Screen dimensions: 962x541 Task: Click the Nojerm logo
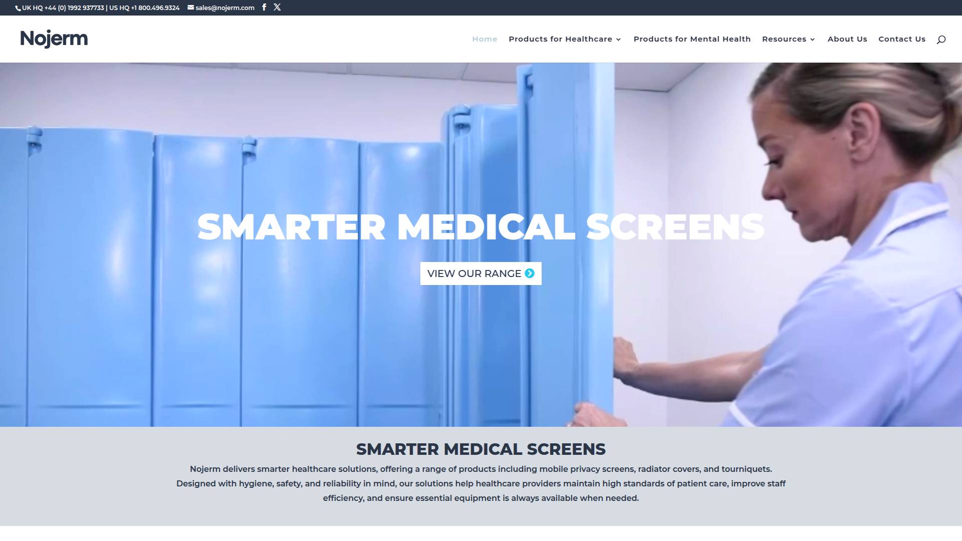54,39
